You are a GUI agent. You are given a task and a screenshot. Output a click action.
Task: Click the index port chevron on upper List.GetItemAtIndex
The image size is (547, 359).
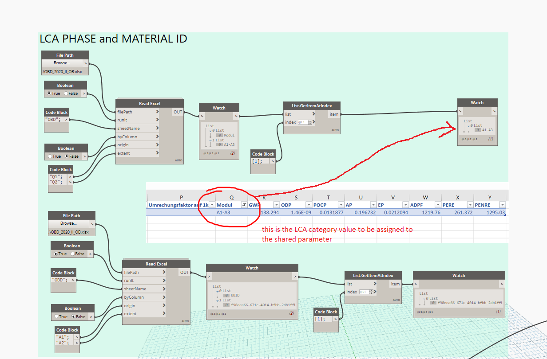pos(314,122)
